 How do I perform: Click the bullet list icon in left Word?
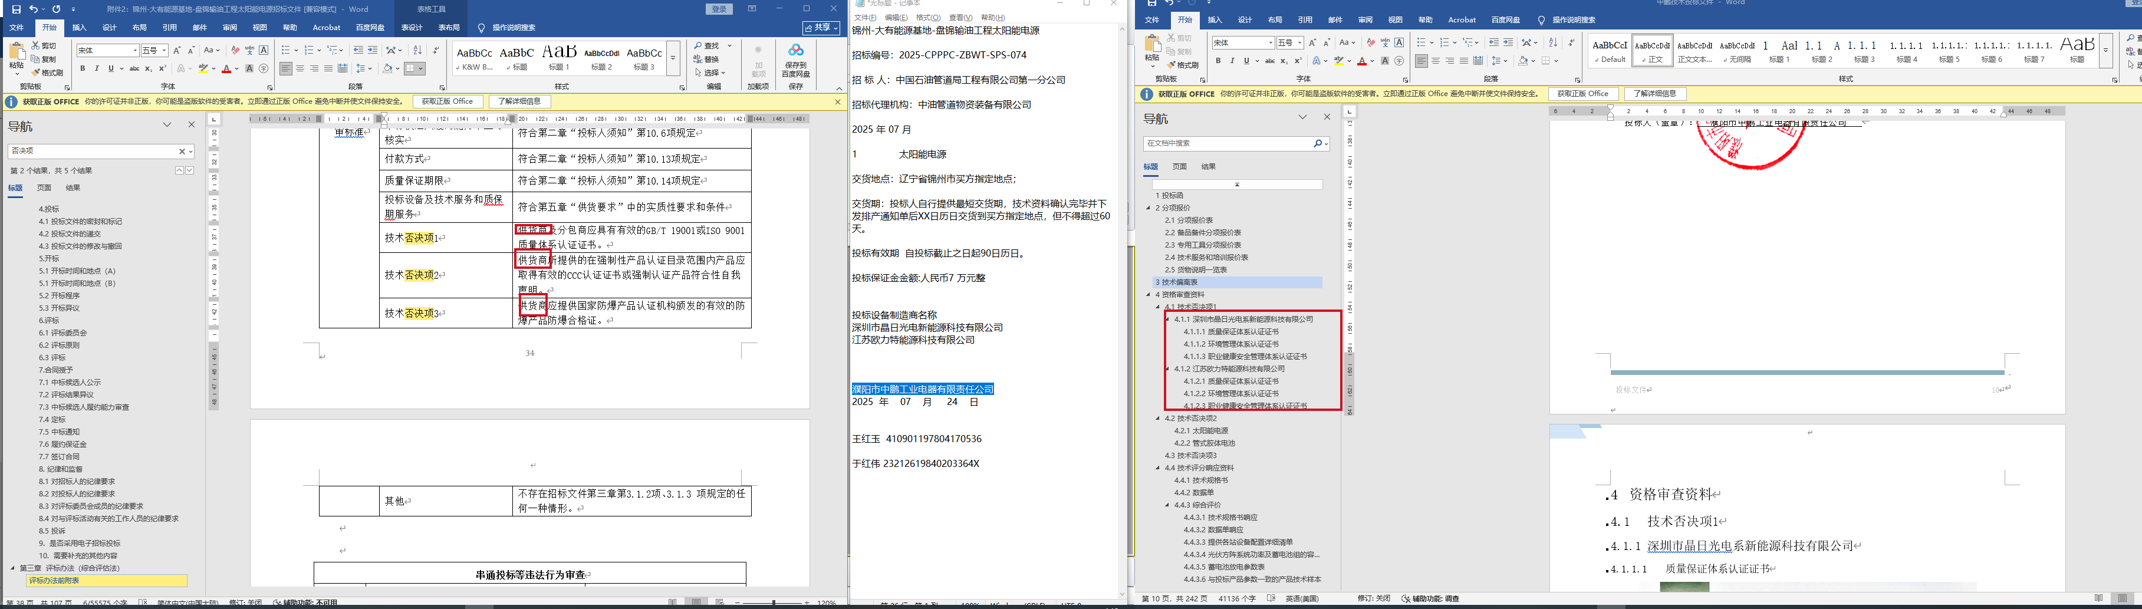click(x=287, y=51)
